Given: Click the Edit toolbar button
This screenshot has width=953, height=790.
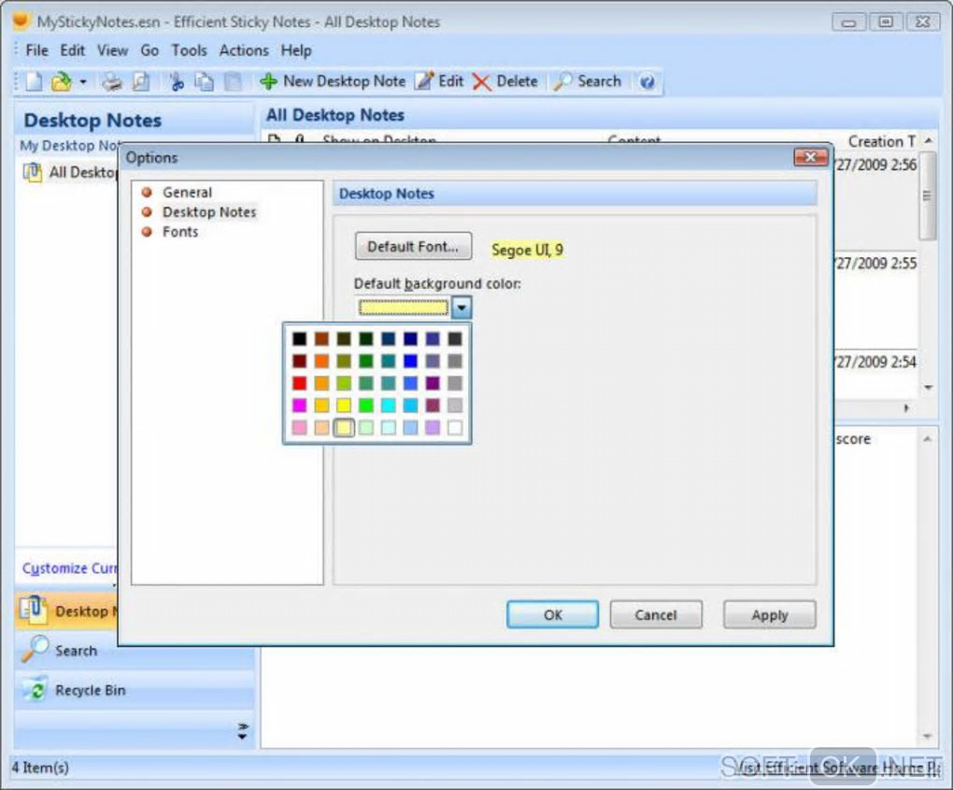Looking at the screenshot, I should pos(439,81).
